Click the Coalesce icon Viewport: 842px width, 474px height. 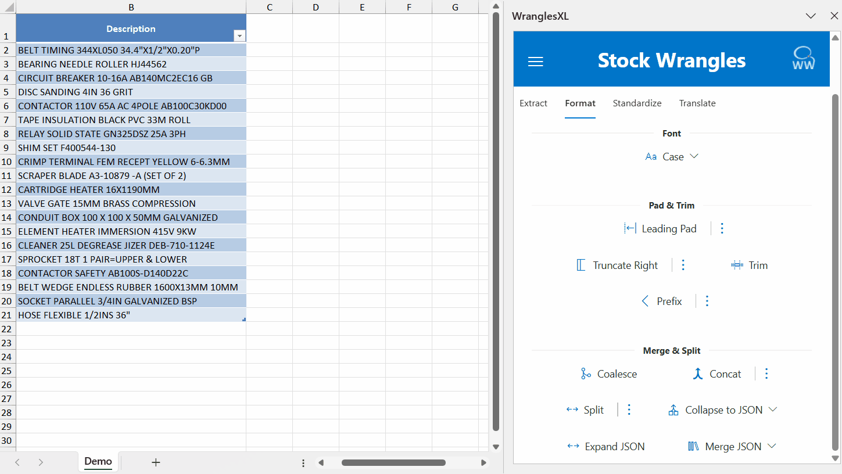point(586,374)
